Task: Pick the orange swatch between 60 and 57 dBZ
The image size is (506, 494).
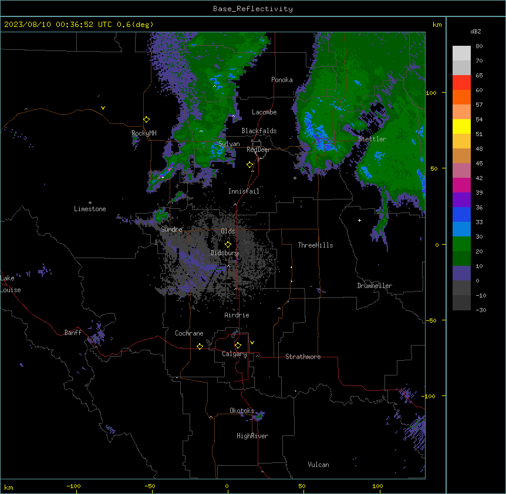Action: coord(461,97)
